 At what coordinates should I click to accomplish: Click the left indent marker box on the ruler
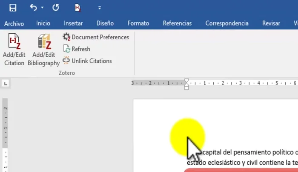[186, 88]
